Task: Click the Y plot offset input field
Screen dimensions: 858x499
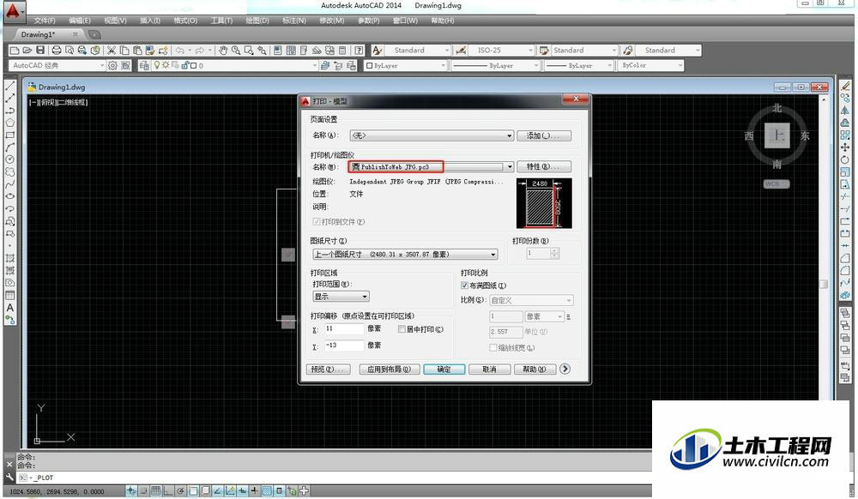Action: tap(344, 346)
